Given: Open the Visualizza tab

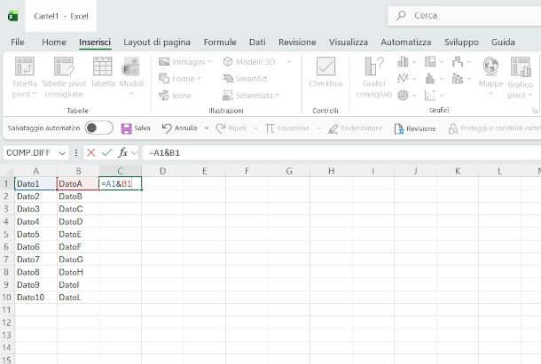Looking at the screenshot, I should (349, 42).
